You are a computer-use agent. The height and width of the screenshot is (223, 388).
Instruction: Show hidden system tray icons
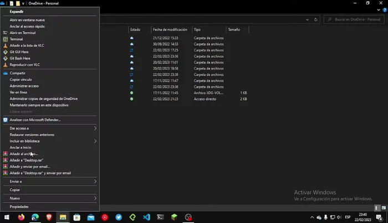312,217
